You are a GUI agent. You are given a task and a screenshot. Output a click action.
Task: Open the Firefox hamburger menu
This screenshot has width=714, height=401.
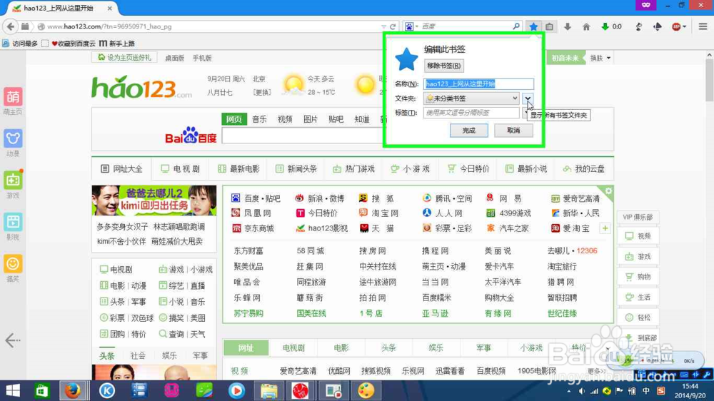(x=703, y=26)
